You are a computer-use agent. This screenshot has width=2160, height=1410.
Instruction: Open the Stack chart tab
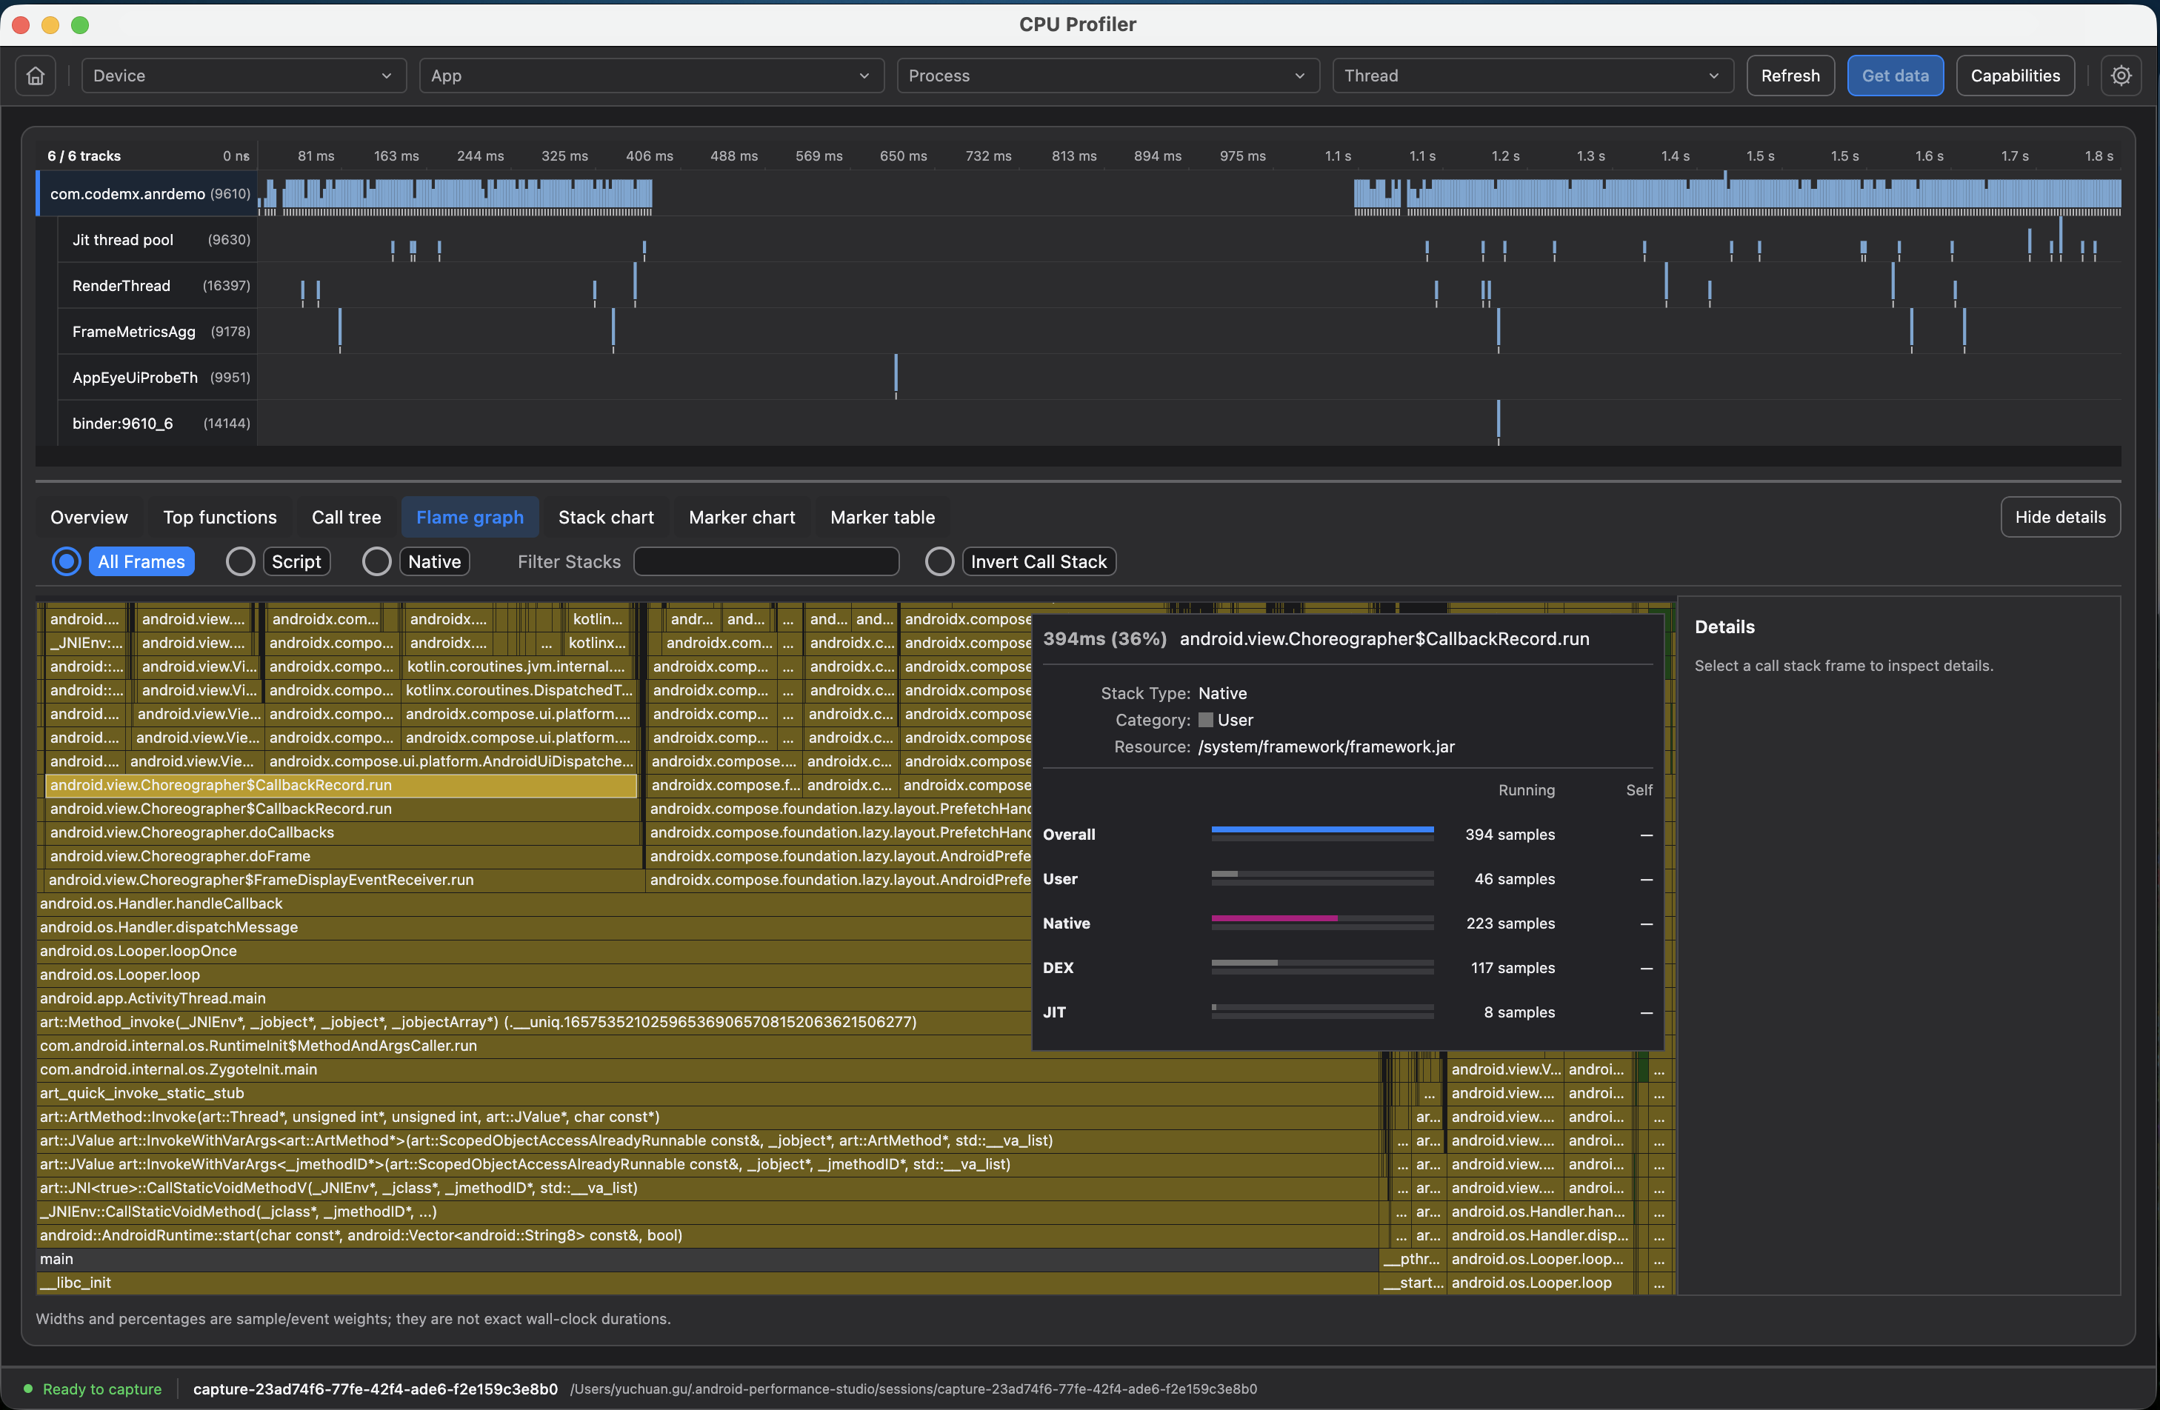coord(605,517)
